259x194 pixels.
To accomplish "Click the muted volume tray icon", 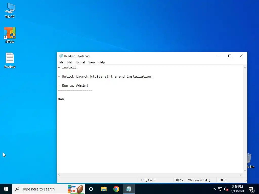I will pos(226,189).
